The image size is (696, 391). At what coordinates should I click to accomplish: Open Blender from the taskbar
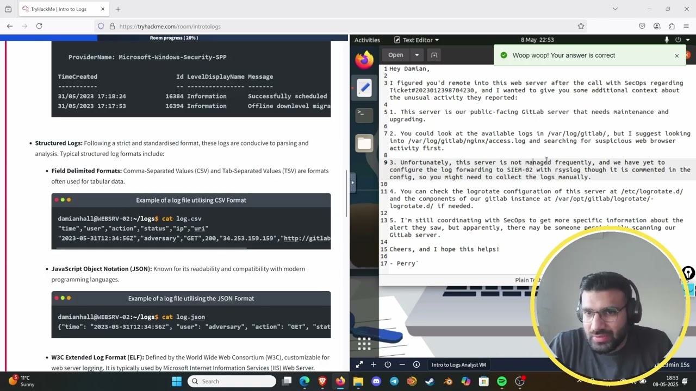448,381
